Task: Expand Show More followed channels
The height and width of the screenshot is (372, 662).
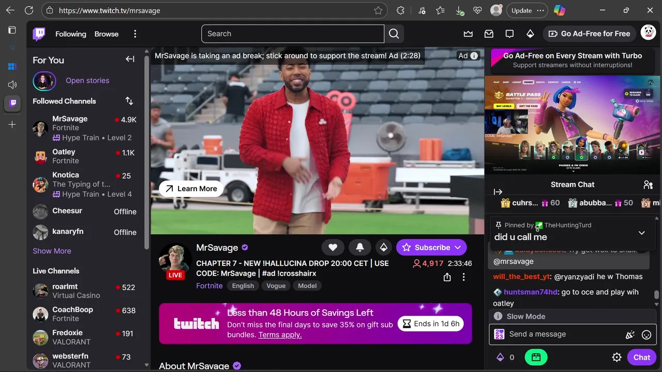Action: [52, 251]
